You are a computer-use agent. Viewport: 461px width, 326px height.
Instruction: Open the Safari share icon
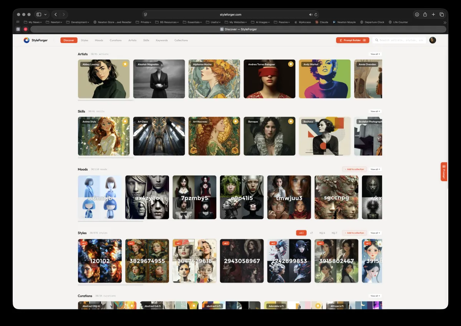coord(425,15)
